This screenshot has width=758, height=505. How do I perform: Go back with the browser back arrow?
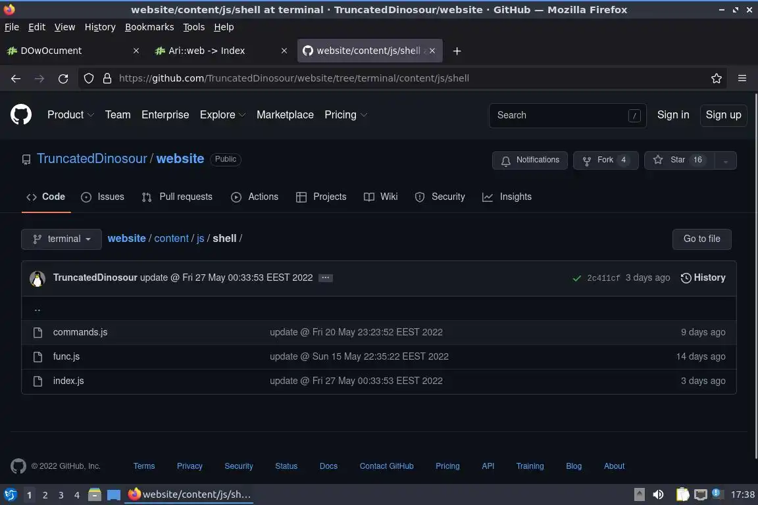click(16, 78)
